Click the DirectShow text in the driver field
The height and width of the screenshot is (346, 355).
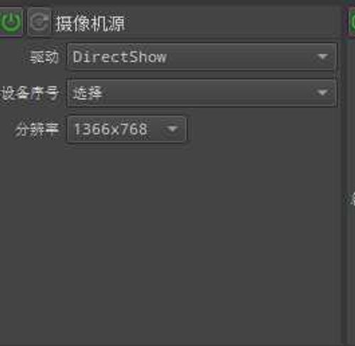[x=120, y=58]
